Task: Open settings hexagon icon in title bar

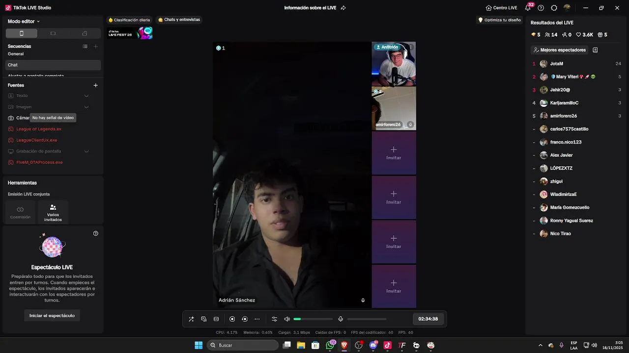Action: (x=554, y=8)
